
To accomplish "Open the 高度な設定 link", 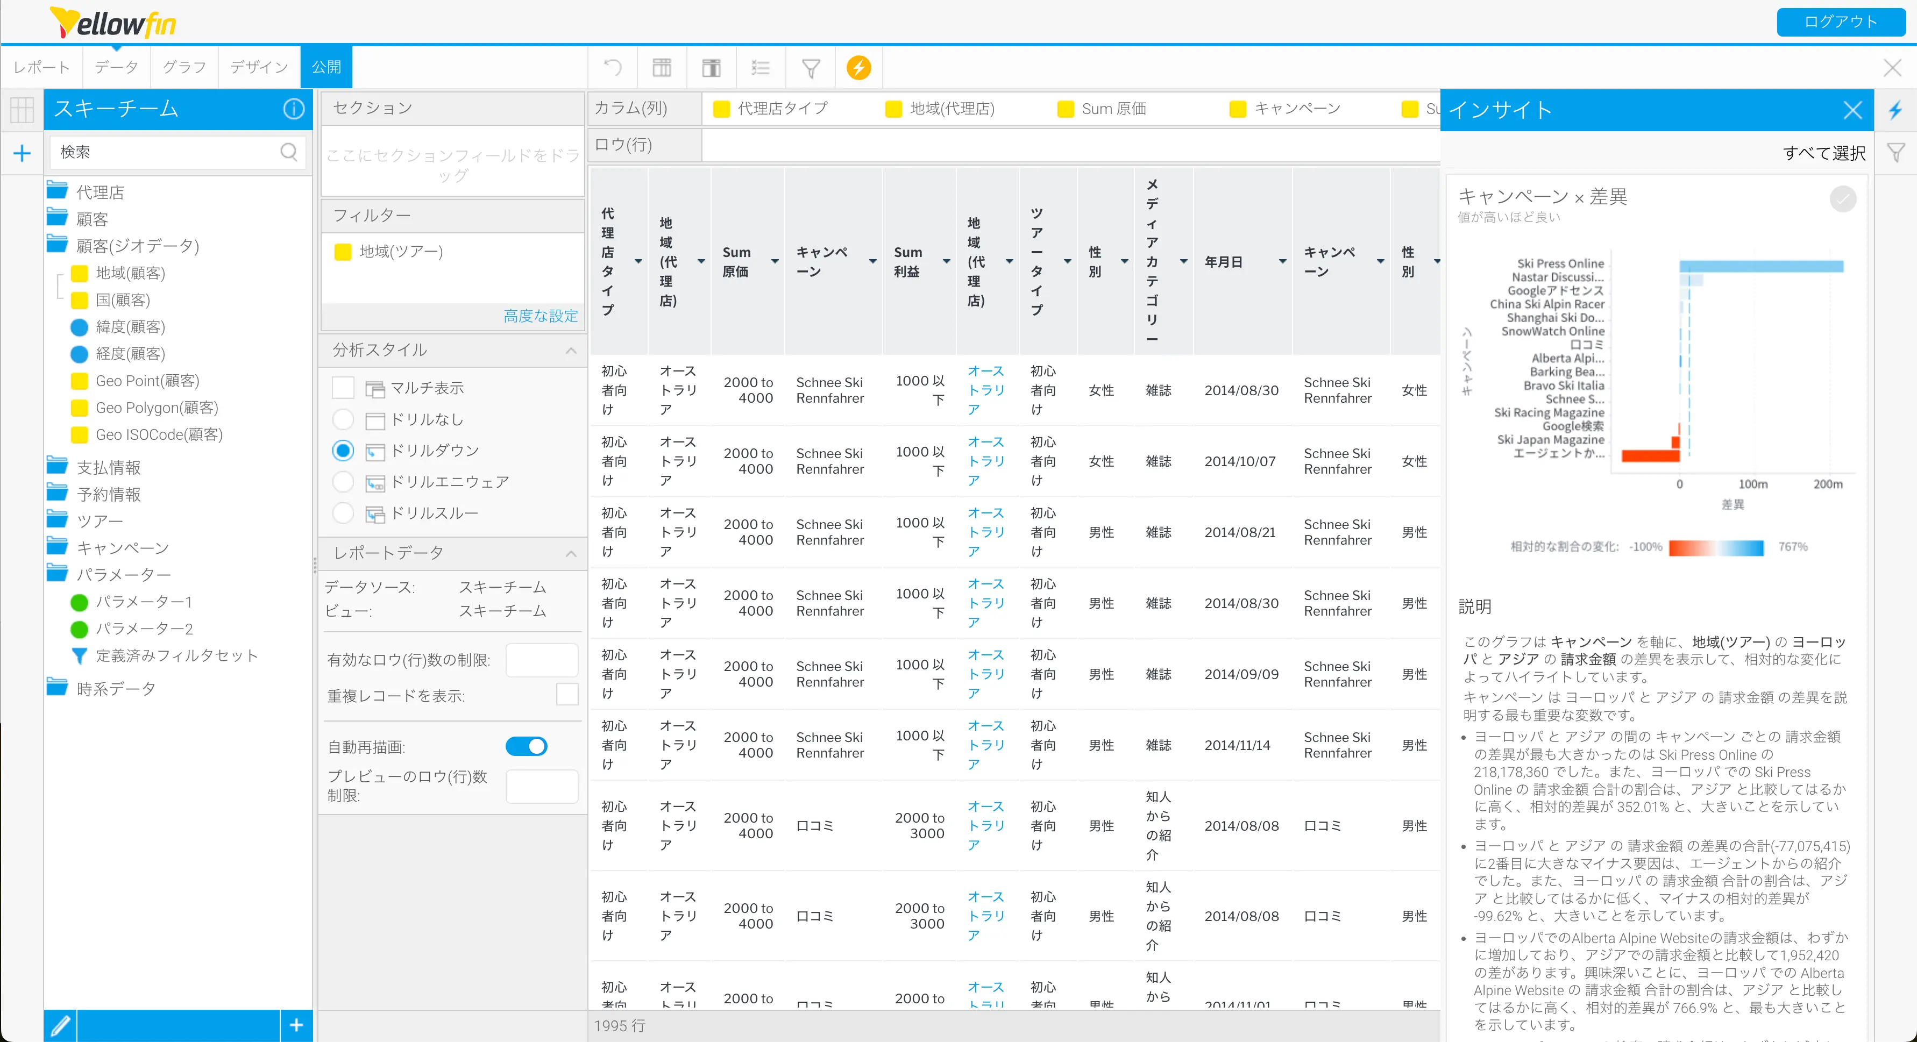I will [x=540, y=316].
